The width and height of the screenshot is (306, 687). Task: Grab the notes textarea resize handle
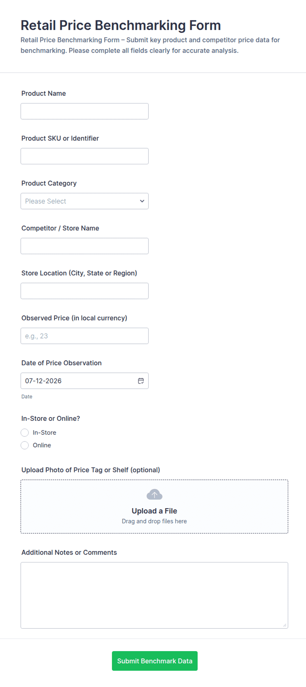[285, 625]
